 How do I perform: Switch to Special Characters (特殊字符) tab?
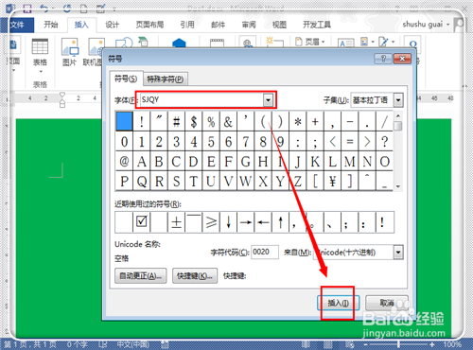(166, 79)
